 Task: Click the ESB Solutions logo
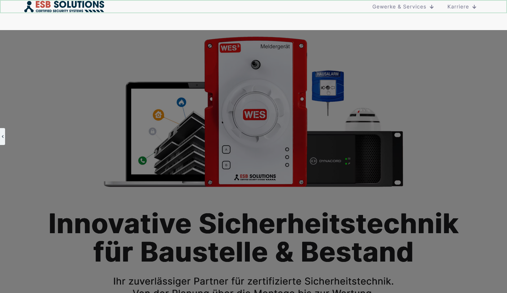coord(64,6)
